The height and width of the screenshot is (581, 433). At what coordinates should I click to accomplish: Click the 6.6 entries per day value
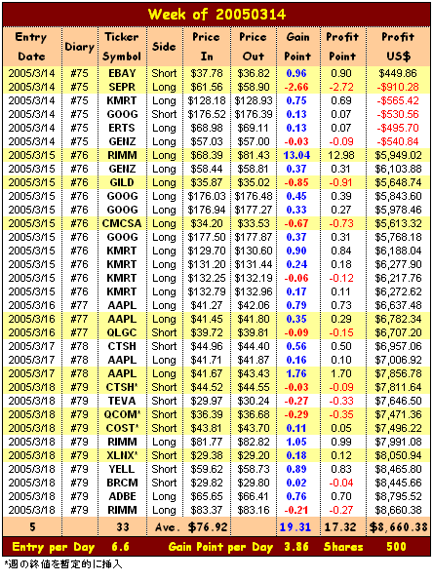(121, 547)
